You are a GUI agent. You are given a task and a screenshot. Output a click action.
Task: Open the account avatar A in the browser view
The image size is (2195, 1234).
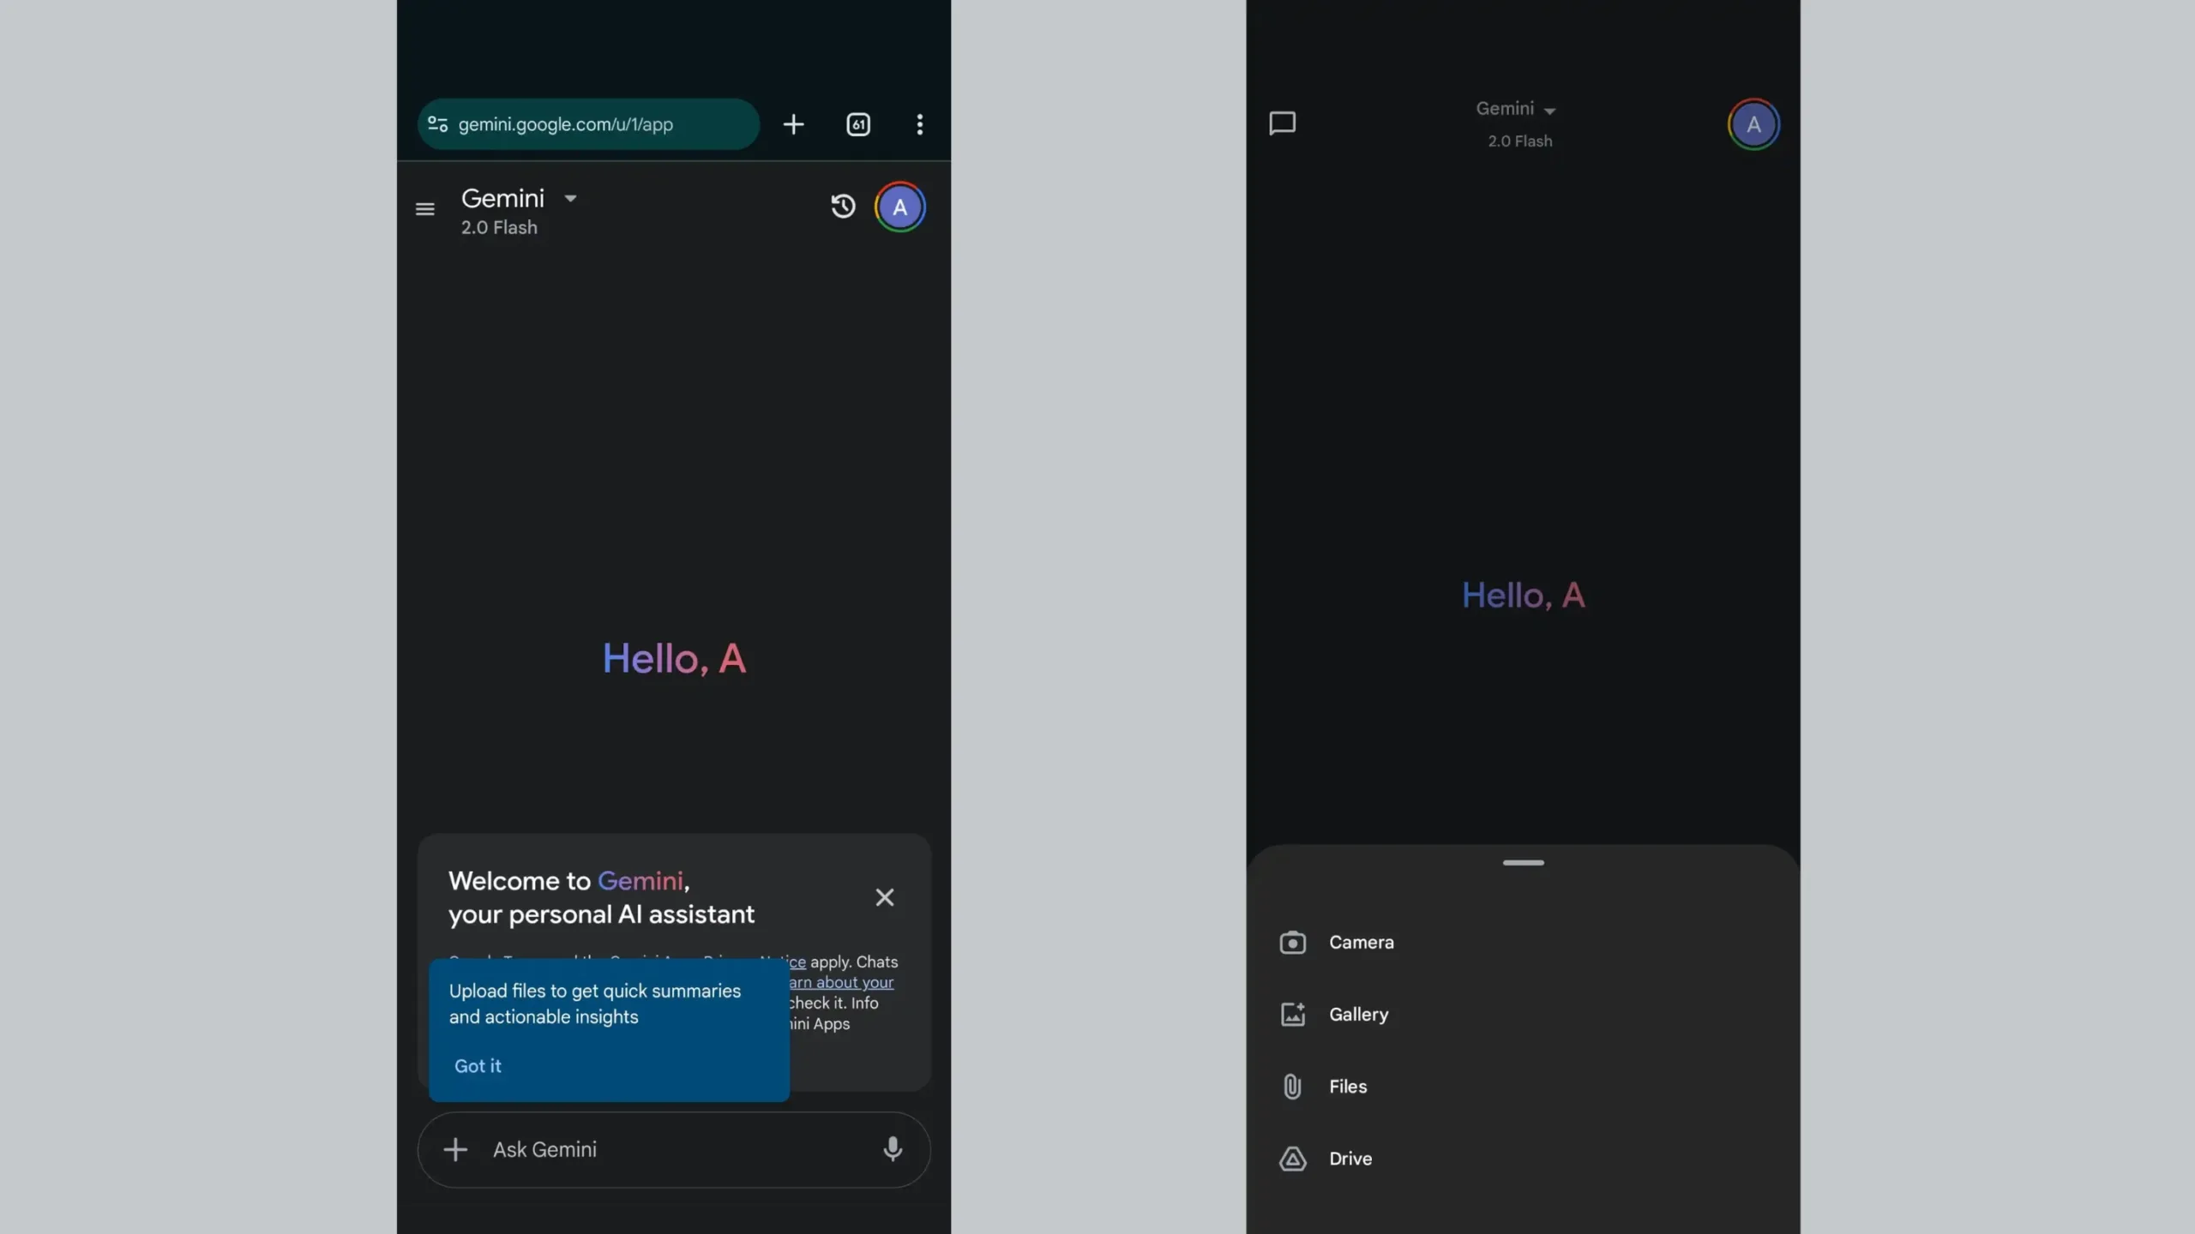[x=899, y=207]
